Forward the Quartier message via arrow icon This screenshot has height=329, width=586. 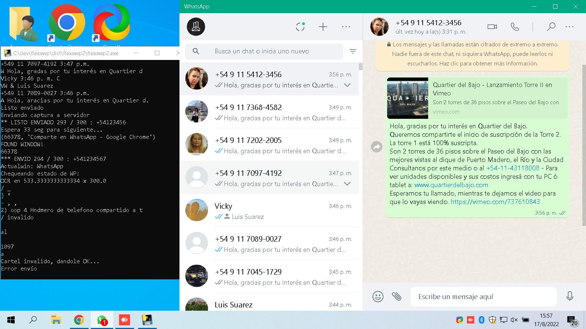pos(377,147)
